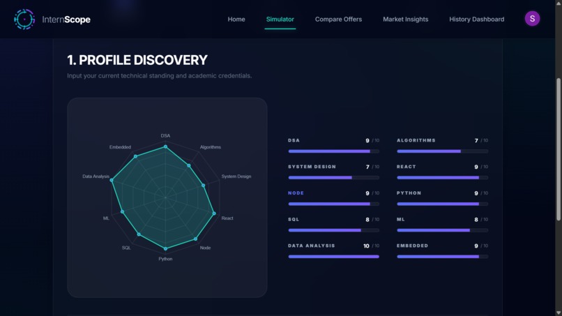Adjust the Embedded skill slider
Image resolution: width=562 pixels, height=316 pixels.
tap(442, 257)
